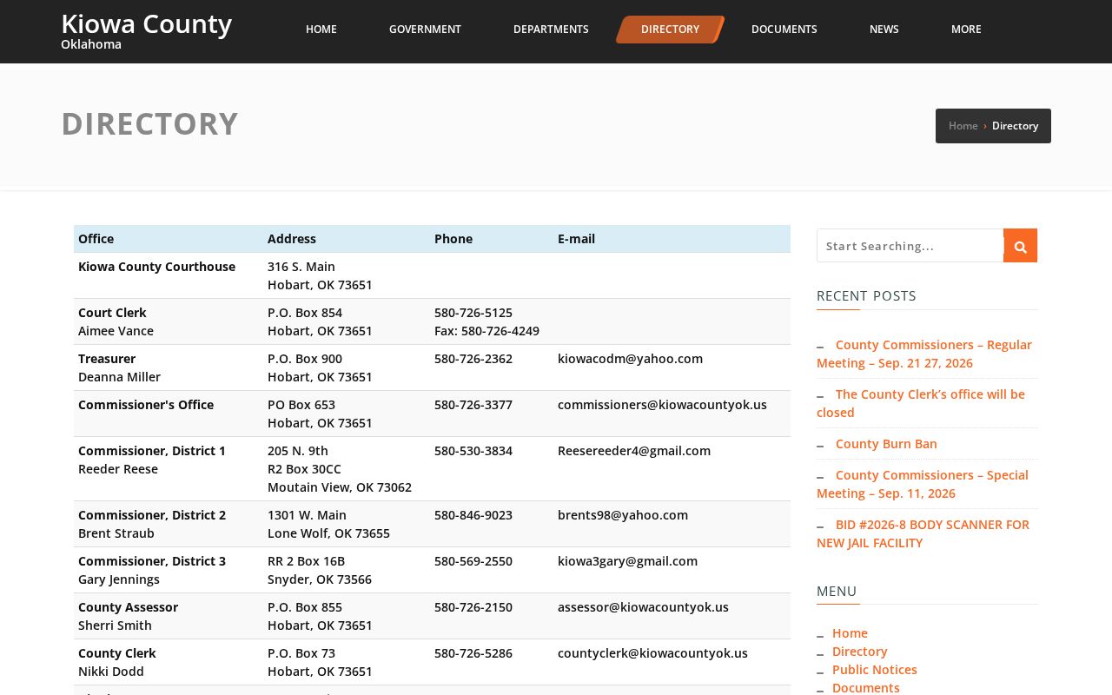Click the brents98@yahoo.com email address
The width and height of the screenshot is (1112, 695).
coord(623,515)
